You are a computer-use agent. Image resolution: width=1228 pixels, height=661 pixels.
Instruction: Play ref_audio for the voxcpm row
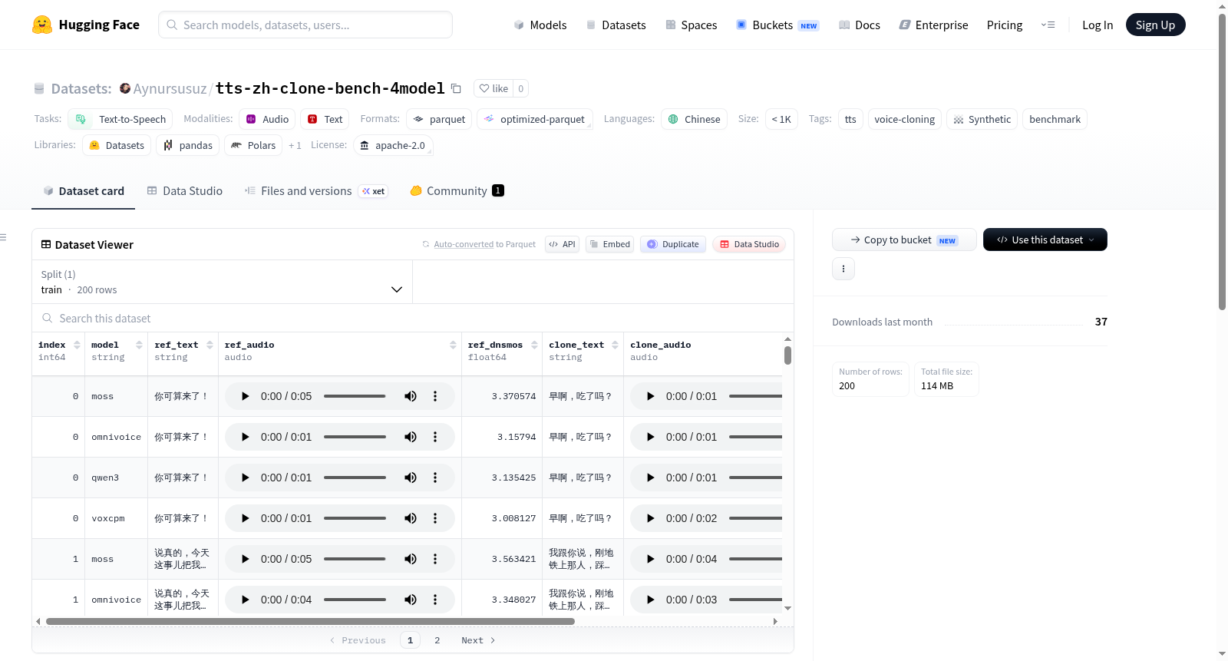point(246,518)
